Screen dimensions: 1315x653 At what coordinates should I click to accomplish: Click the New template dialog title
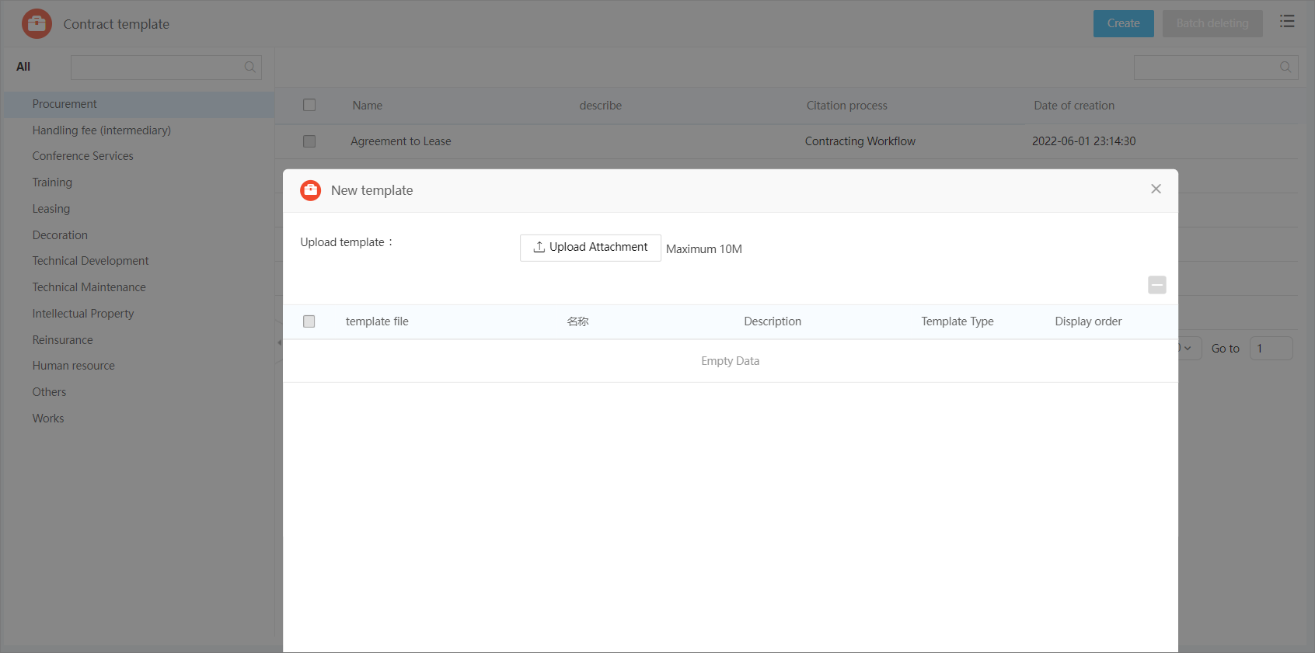coord(372,190)
